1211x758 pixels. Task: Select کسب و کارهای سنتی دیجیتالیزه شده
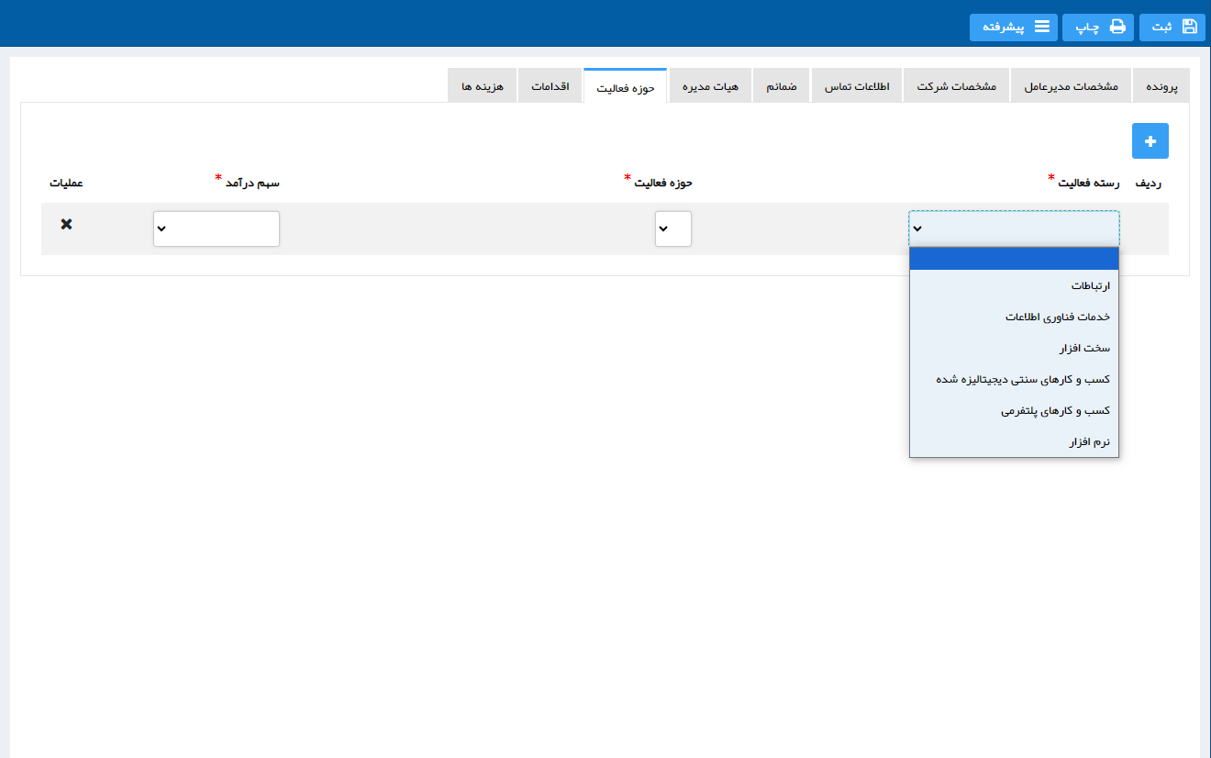tap(1014, 379)
